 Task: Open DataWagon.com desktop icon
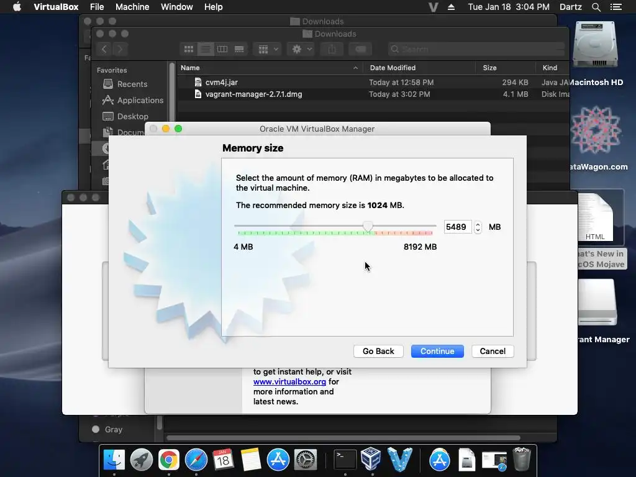point(595,130)
